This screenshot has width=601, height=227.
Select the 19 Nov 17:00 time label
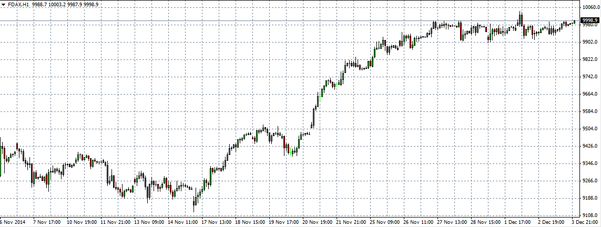click(x=283, y=222)
